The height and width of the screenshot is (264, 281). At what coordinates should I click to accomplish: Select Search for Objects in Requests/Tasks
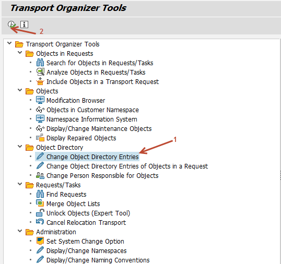pyautogui.click(x=100, y=63)
